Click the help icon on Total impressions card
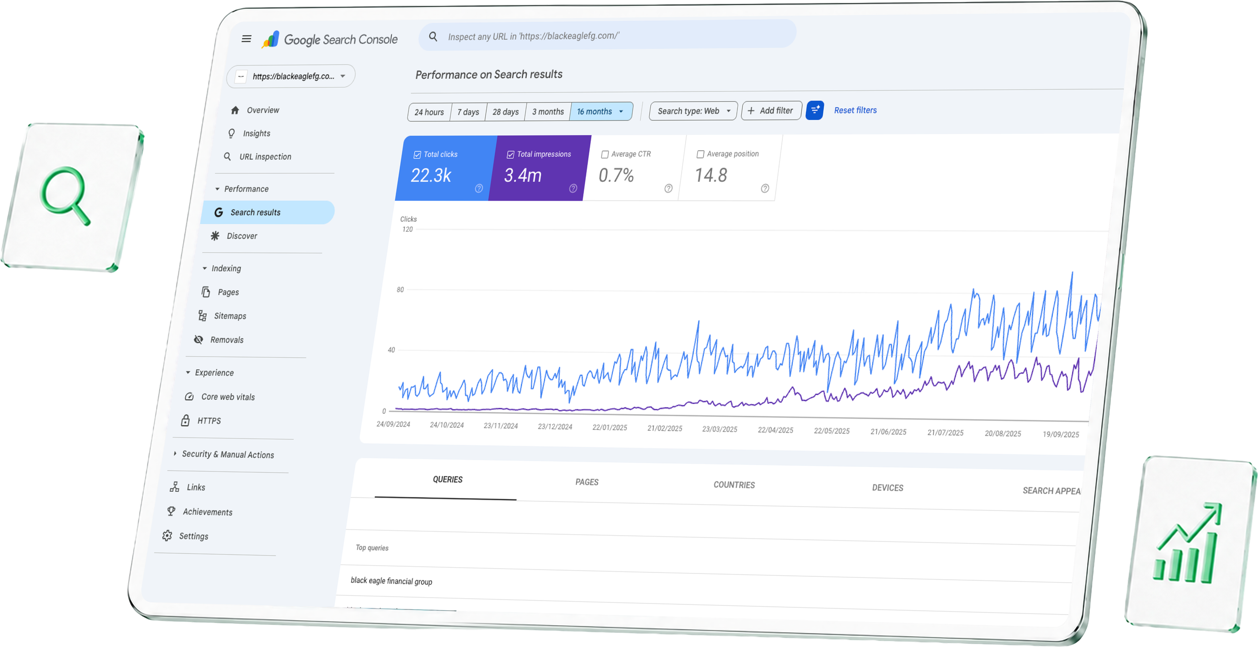Viewport: 1258px width, 647px height. (x=573, y=188)
